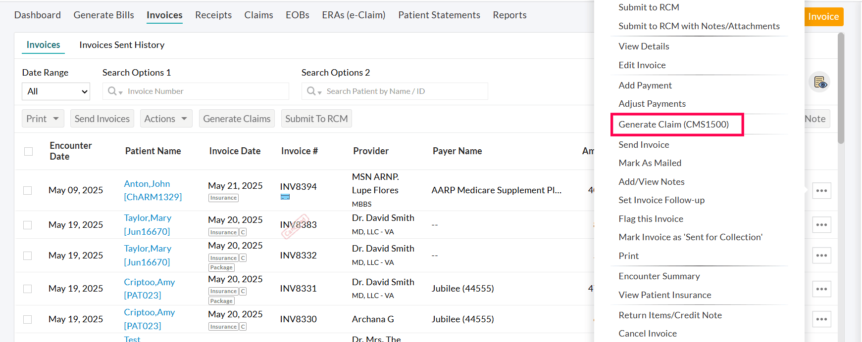Choose Add/View Notes menu item

[x=652, y=182]
